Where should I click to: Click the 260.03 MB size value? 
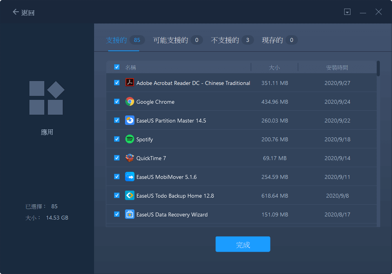coord(274,121)
